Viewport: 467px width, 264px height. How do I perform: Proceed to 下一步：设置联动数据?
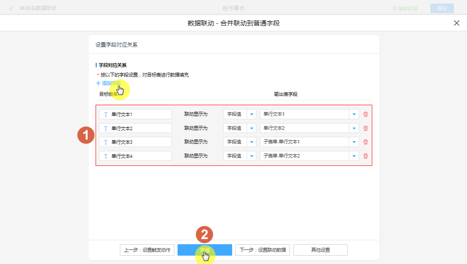262,250
